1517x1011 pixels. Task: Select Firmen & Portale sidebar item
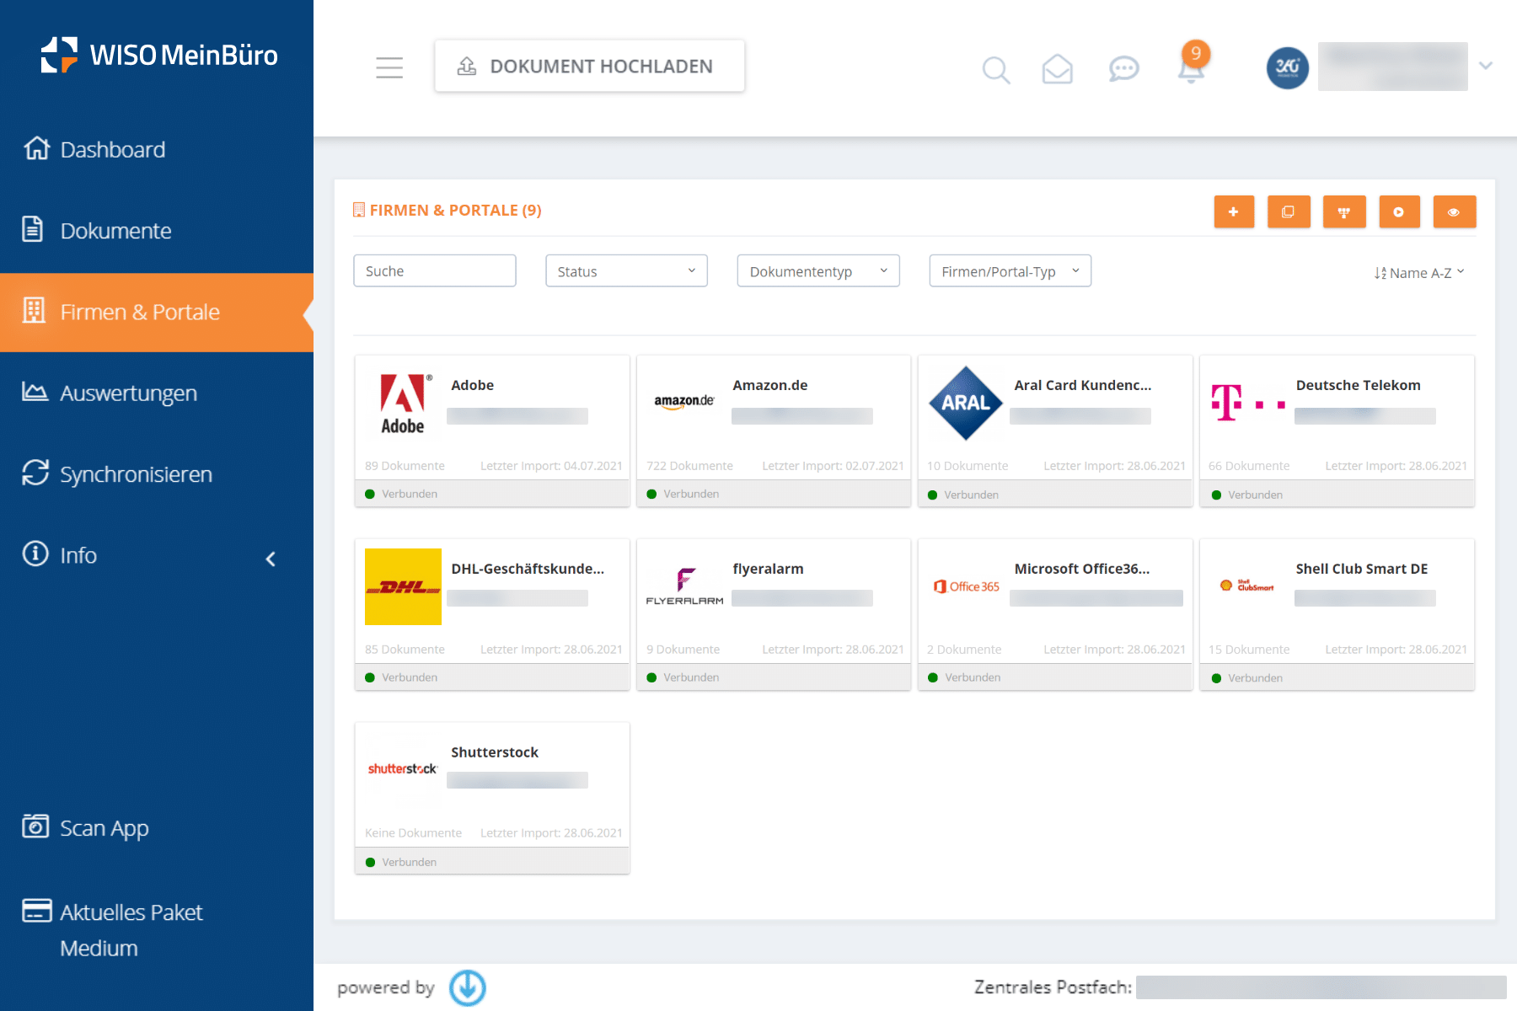(157, 312)
